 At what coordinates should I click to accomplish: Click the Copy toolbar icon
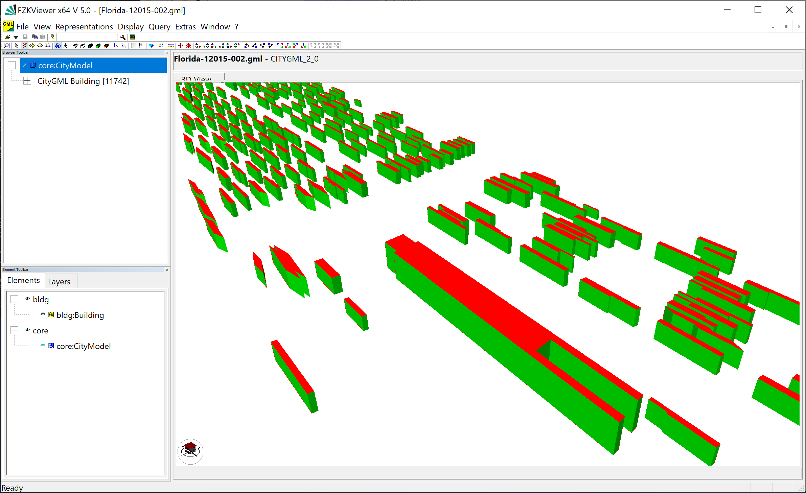(x=35, y=37)
